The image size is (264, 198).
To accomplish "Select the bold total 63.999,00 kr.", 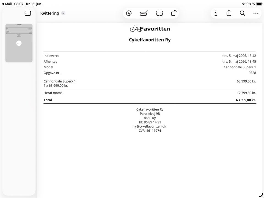I will pyautogui.click(x=246, y=100).
